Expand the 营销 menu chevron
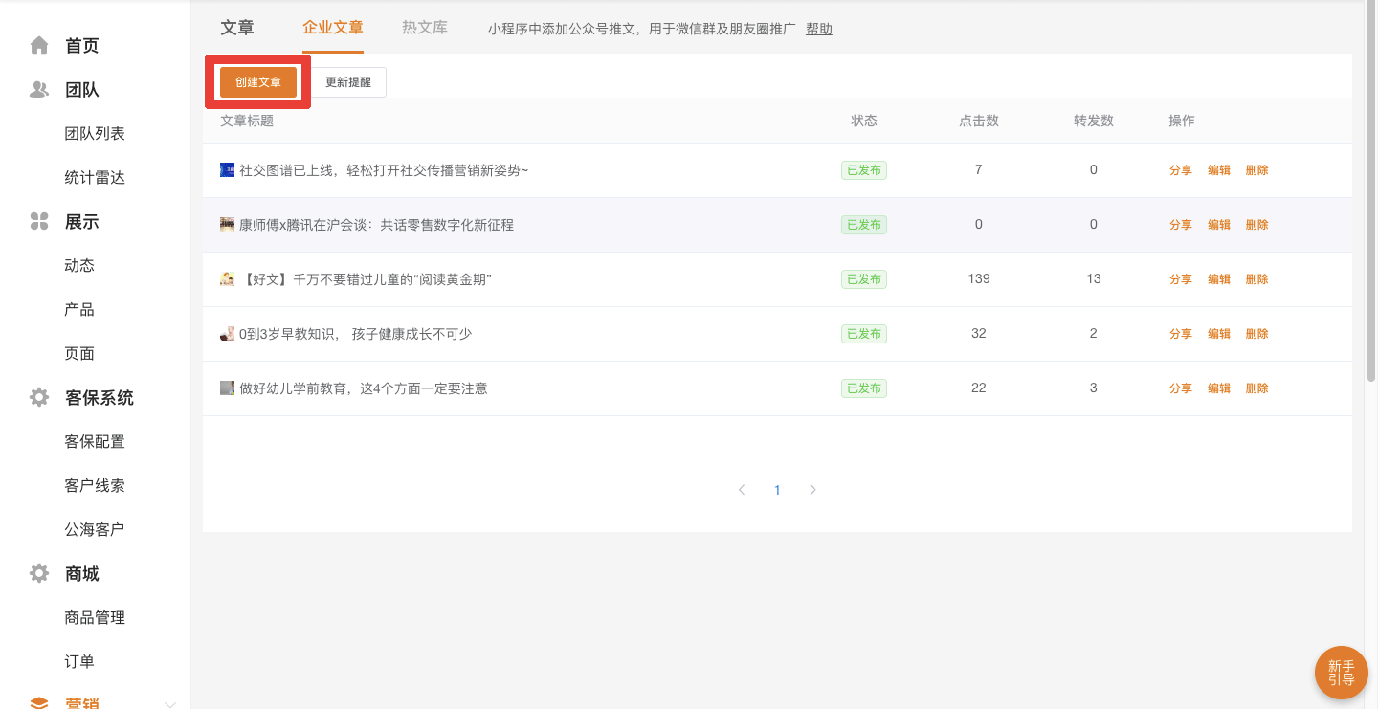Image resolution: width=1378 pixels, height=709 pixels. (170, 704)
